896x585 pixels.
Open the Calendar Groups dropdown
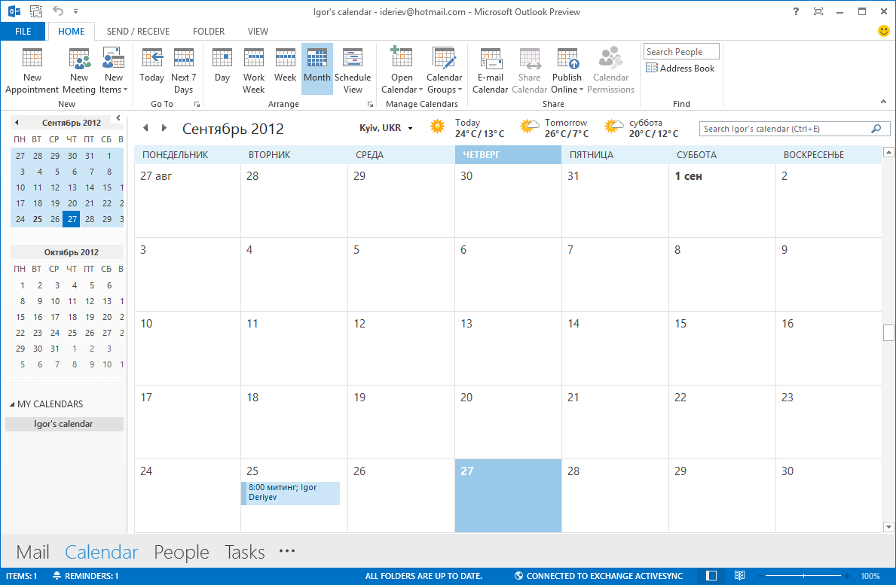coord(444,70)
